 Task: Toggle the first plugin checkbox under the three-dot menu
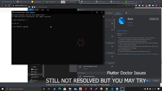point(112,24)
